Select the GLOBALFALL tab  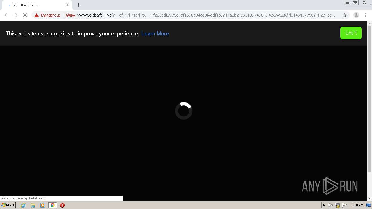pyautogui.click(x=37, y=5)
